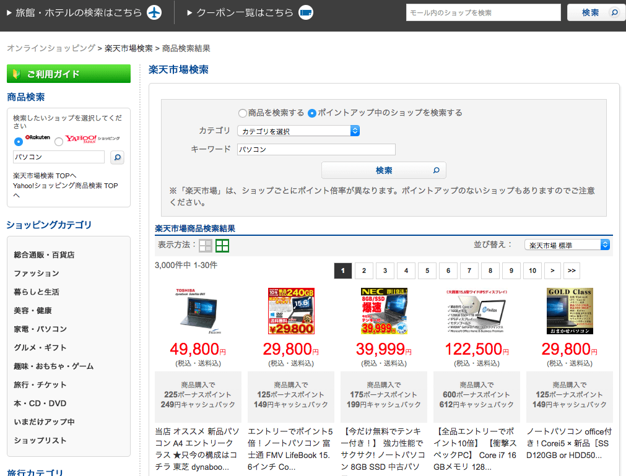Click the キーワード input field
Screen dimensions: 626x476
[316, 149]
